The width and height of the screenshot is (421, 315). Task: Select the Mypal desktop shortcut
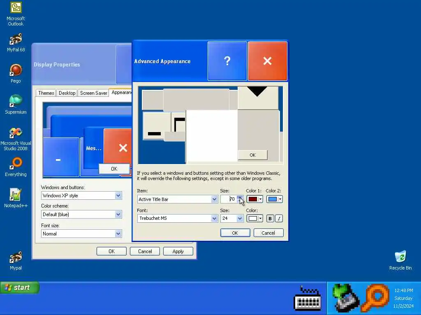pyautogui.click(x=16, y=260)
